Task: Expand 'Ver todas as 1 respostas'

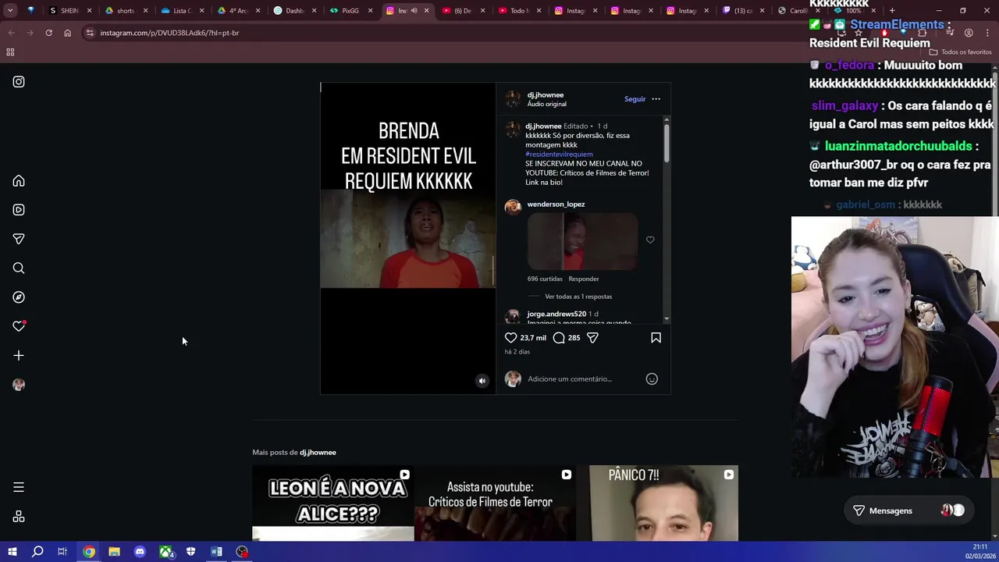Action: 578,297
